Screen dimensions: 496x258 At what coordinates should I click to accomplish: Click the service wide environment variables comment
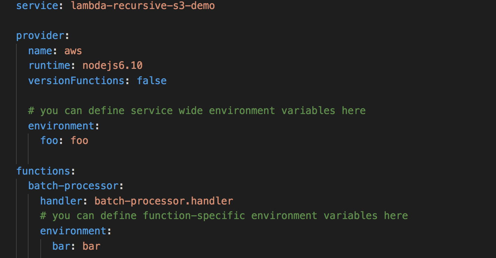click(x=197, y=111)
